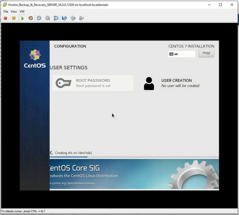Click the CD/DVD drive connect icon
The image size is (239, 215).
(x=73, y=18)
